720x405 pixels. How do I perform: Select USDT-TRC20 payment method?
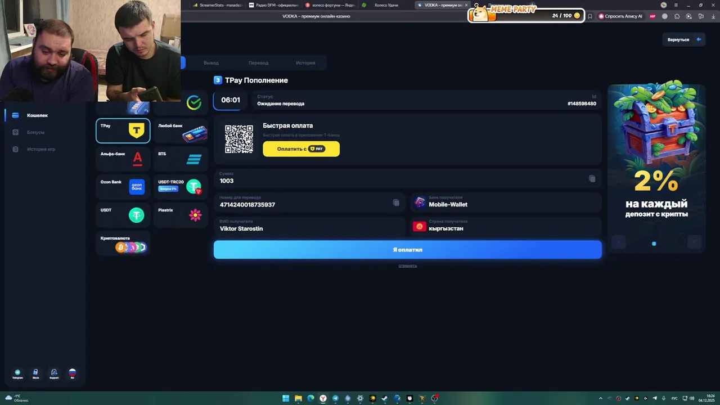(181, 187)
